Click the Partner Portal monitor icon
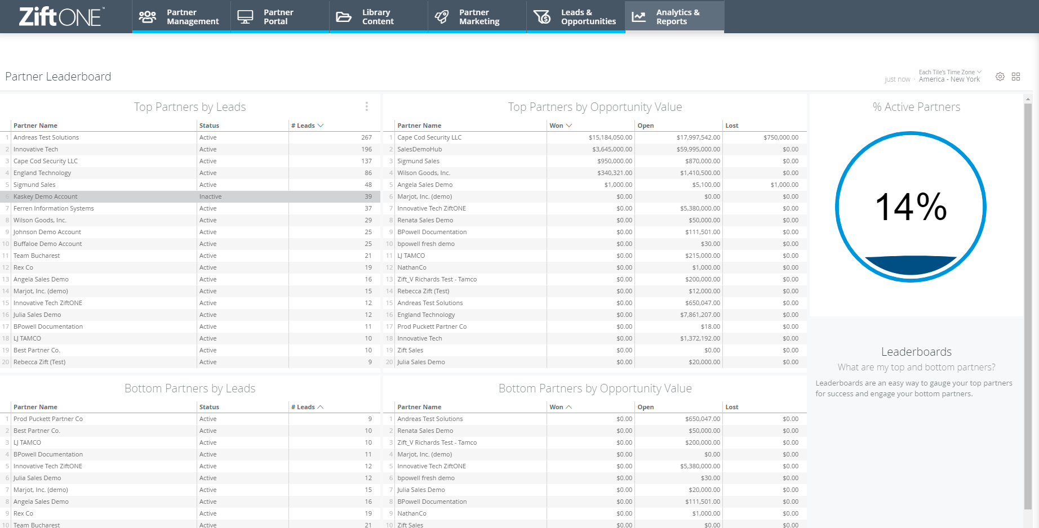Image resolution: width=1039 pixels, height=528 pixels. (x=245, y=17)
